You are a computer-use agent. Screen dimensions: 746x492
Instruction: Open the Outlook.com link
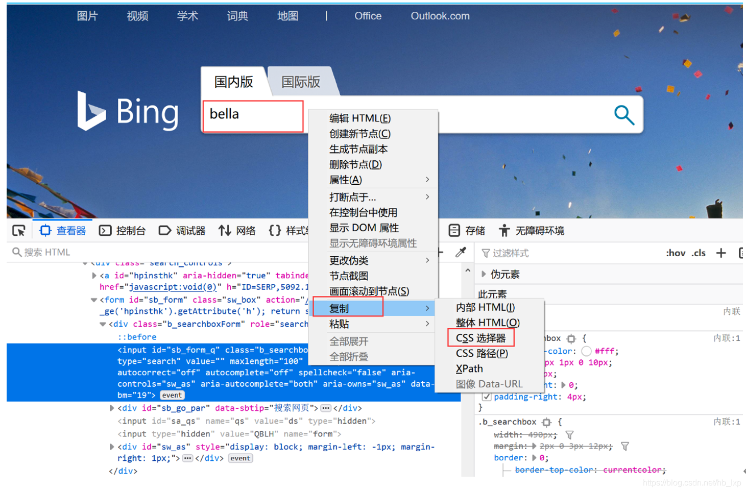point(440,16)
